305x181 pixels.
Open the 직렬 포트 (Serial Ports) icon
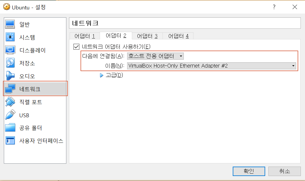(10, 102)
